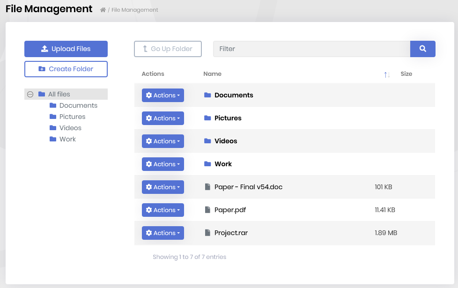The image size is (458, 288).
Task: Click file icon beside Paper - Final v54.doc
Action: click(x=207, y=187)
